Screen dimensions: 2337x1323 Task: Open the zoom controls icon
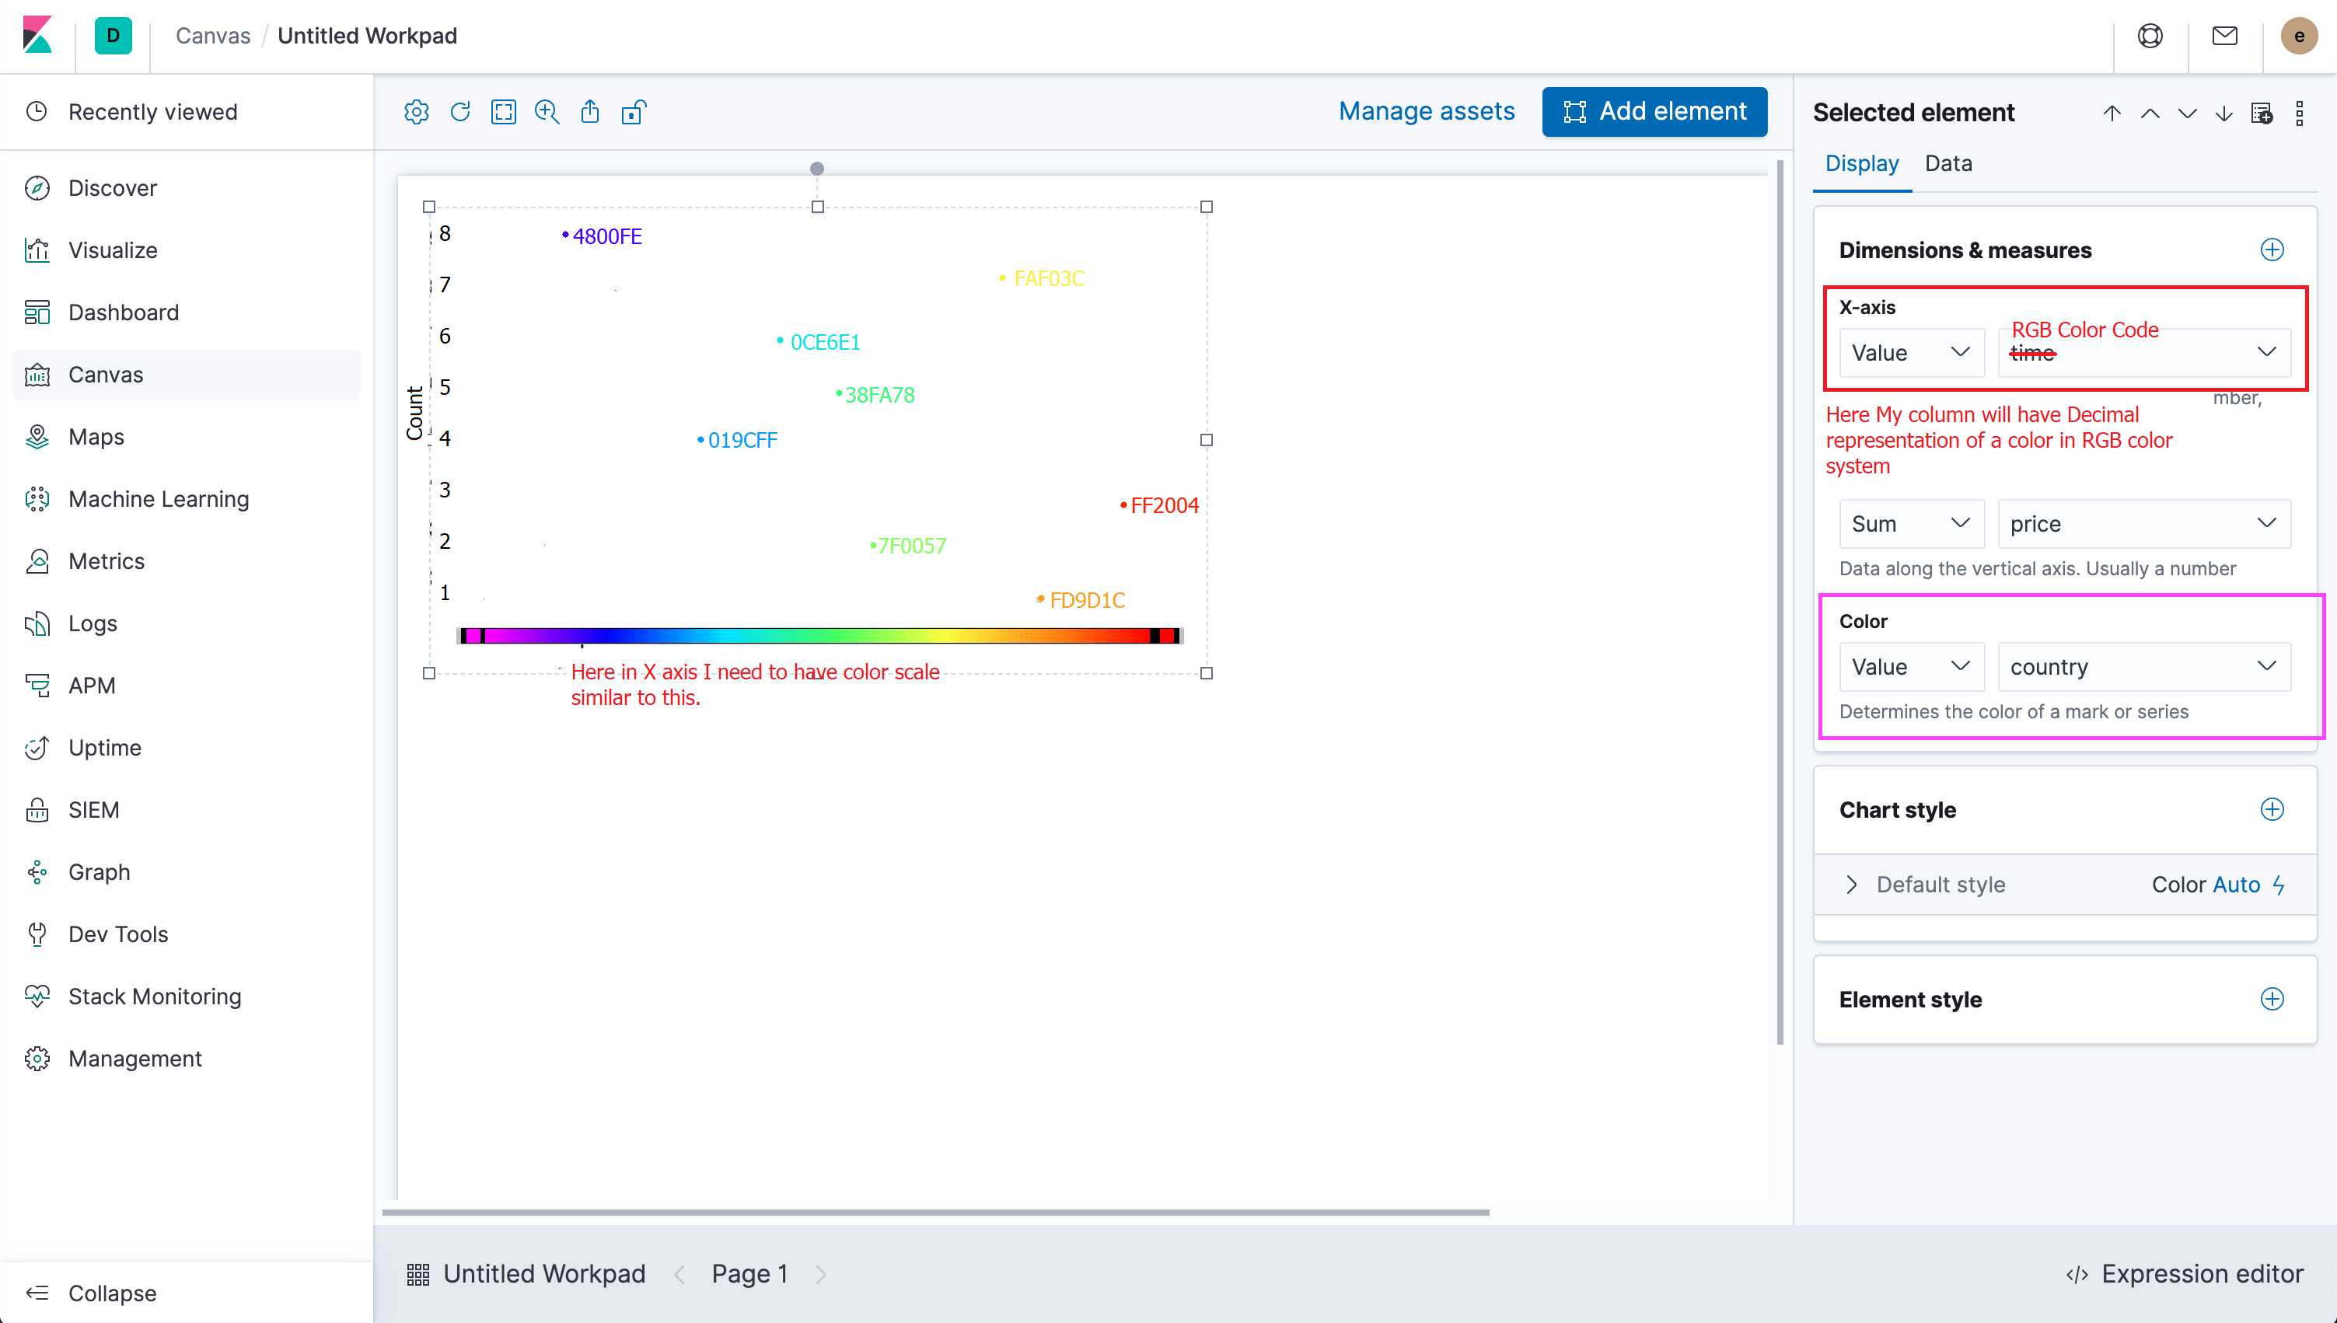point(546,112)
